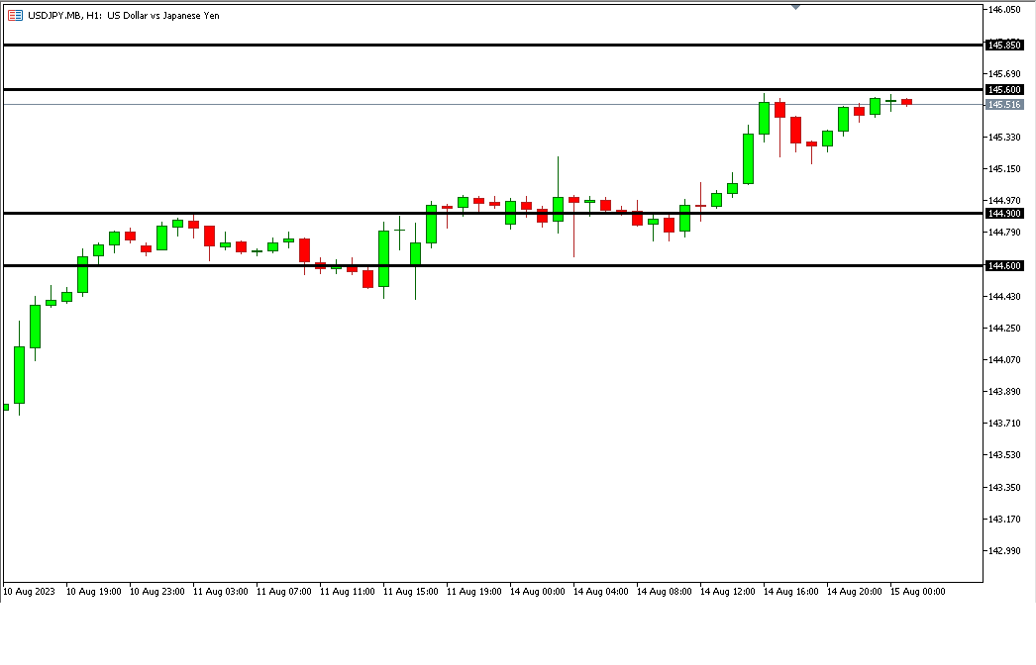Click time axis label 14 Aug 12:00
Image resolution: width=1036 pixels, height=665 pixels.
(x=728, y=591)
